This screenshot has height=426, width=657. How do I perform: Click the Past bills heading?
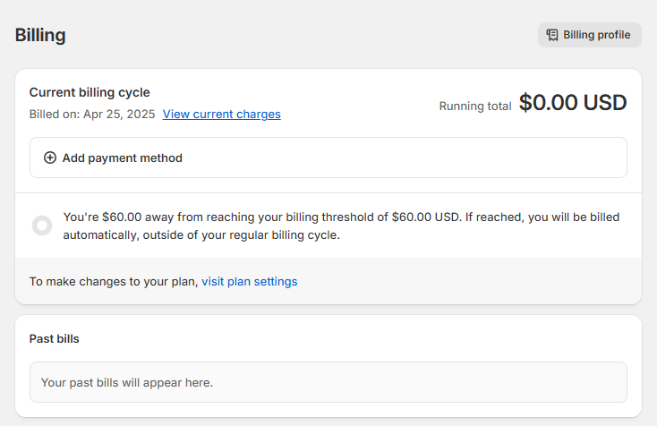tap(55, 339)
